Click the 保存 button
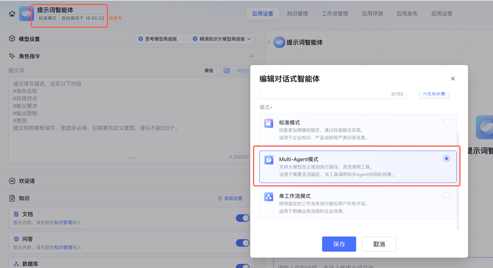The image size is (493, 268). point(339,244)
